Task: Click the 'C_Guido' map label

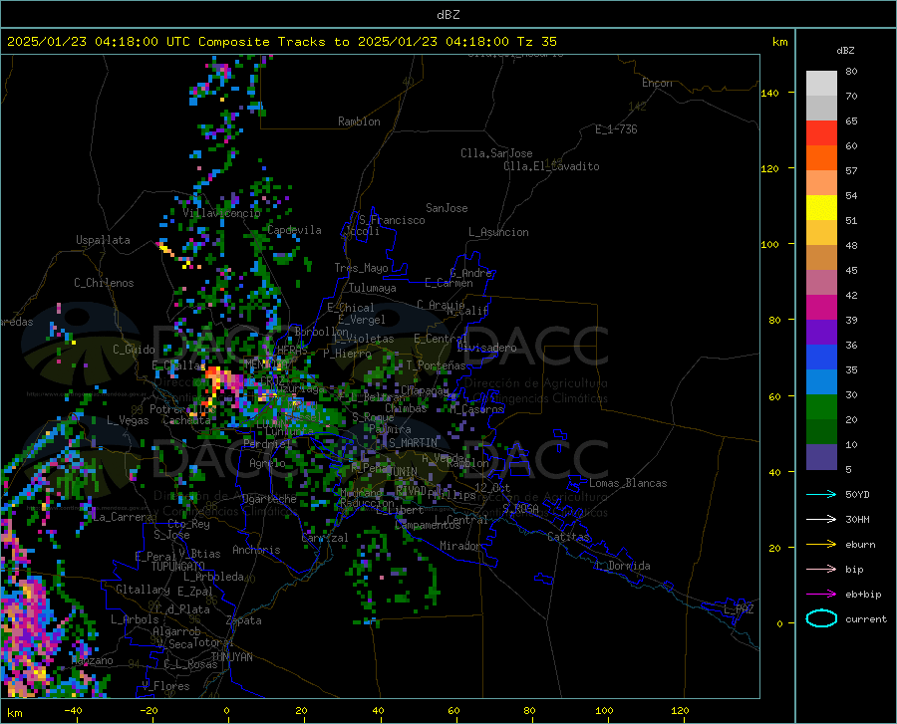Action: [134, 350]
